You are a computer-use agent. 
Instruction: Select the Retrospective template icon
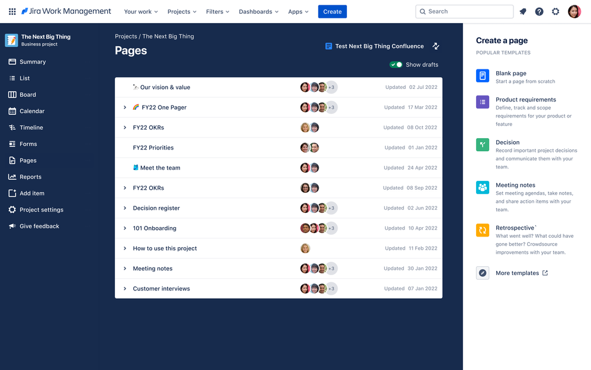(483, 230)
